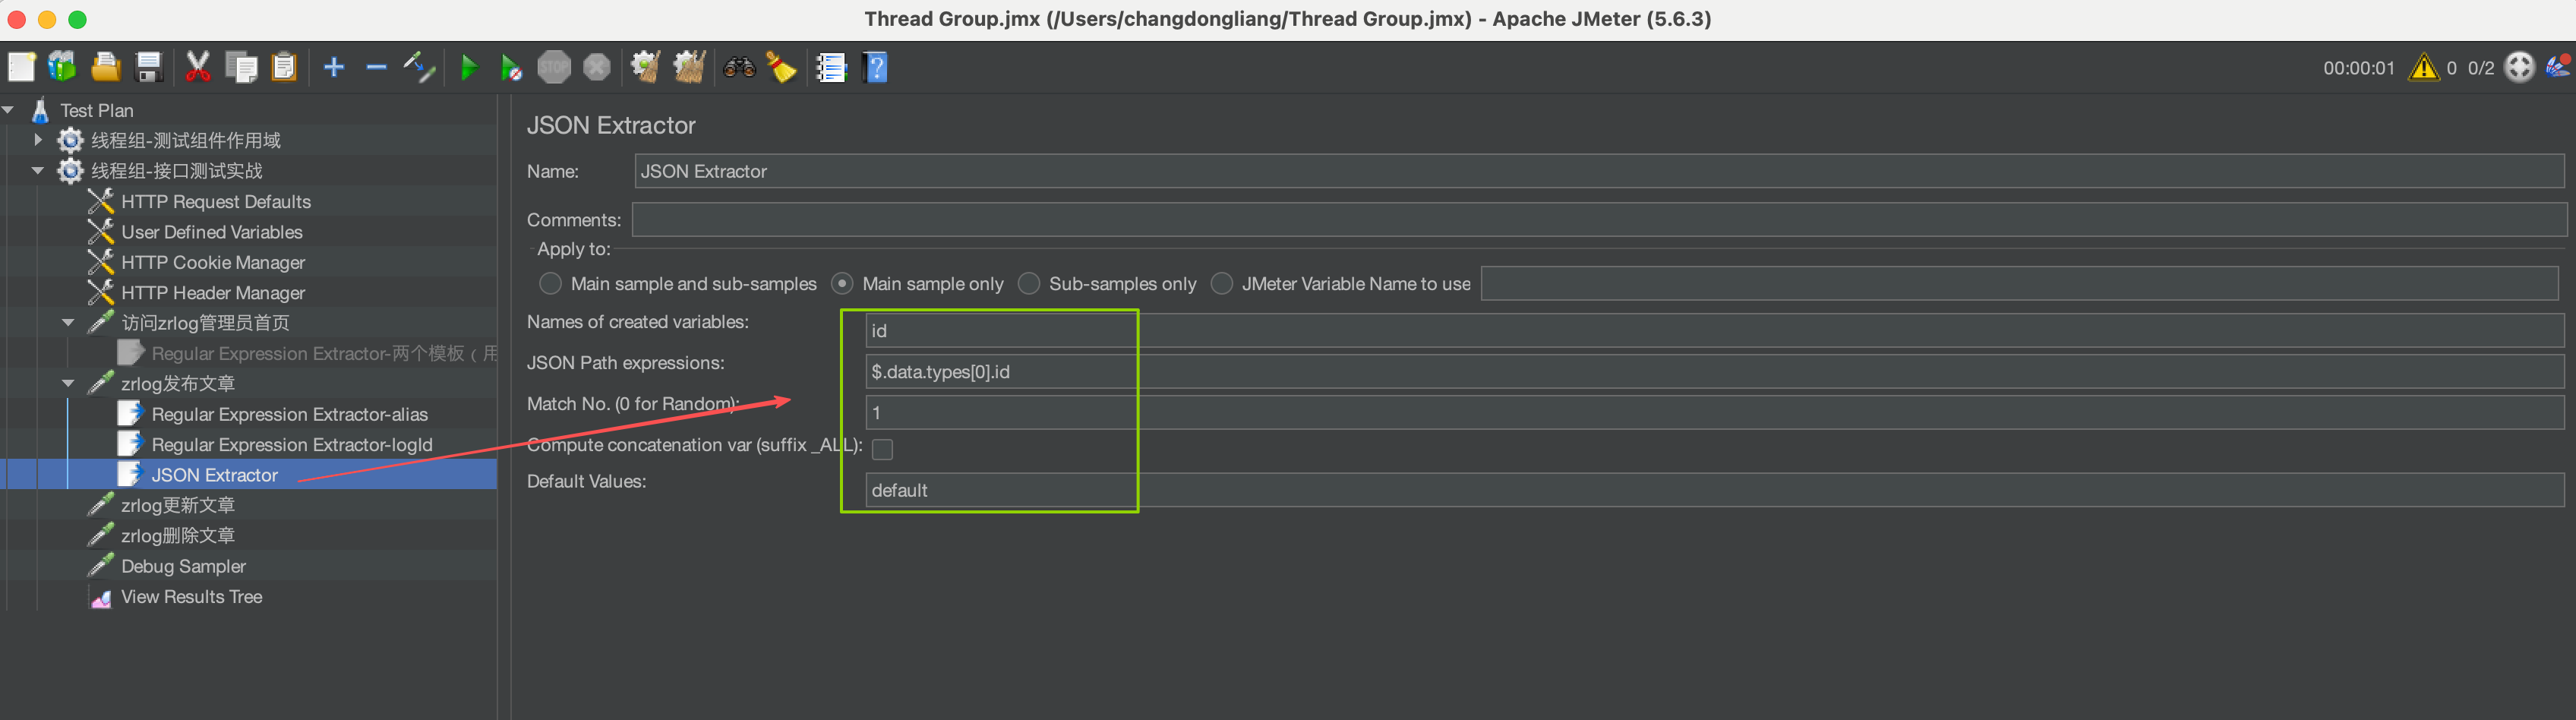This screenshot has width=2576, height=720.
Task: Click the Comments input field
Action: tap(1599, 220)
